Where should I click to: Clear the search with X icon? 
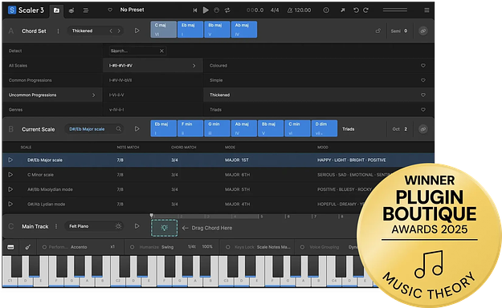[x=161, y=51]
